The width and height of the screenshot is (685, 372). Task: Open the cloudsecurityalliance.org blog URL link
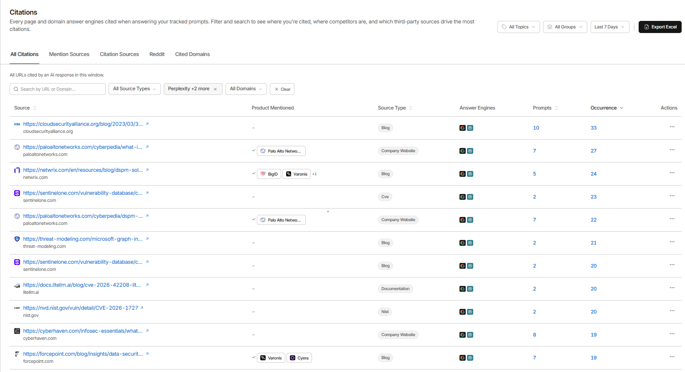[83, 124]
